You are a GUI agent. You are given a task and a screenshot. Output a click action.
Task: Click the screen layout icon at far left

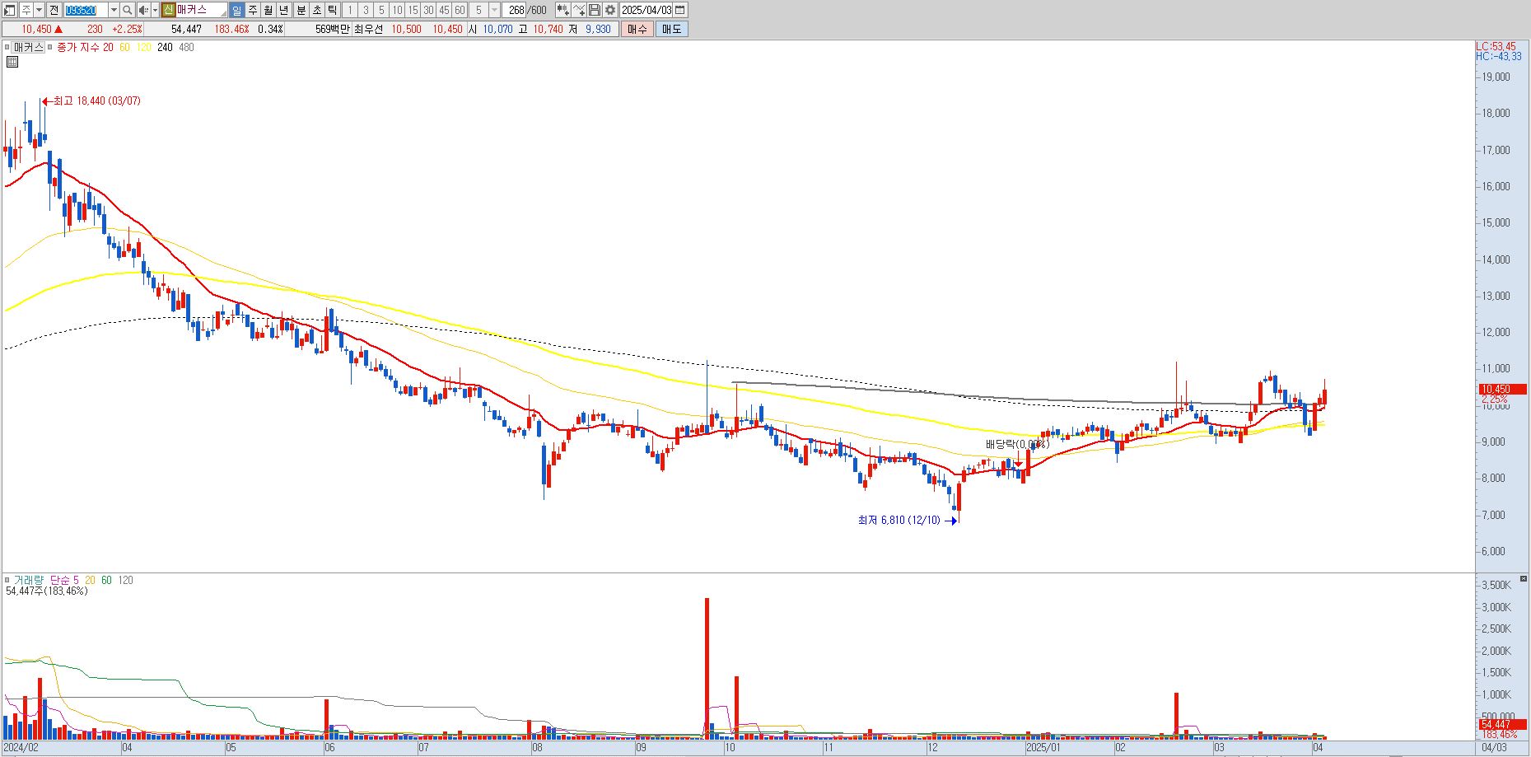[x=9, y=10]
